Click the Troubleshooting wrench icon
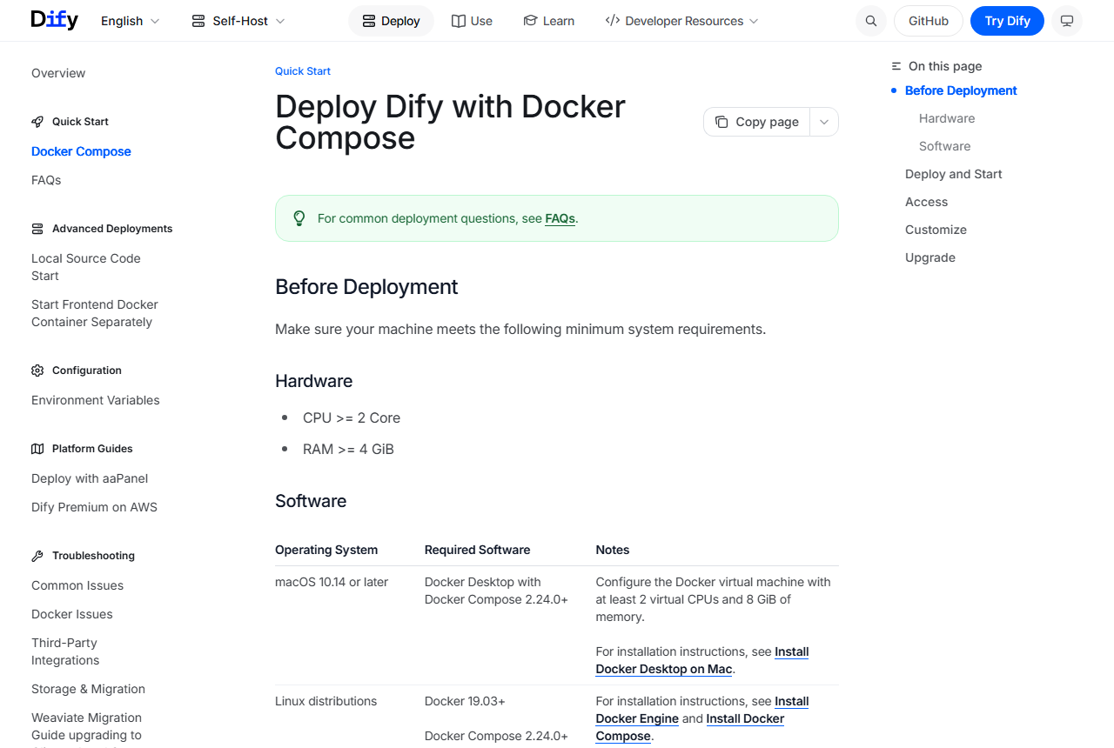The width and height of the screenshot is (1114, 748). [x=37, y=556]
